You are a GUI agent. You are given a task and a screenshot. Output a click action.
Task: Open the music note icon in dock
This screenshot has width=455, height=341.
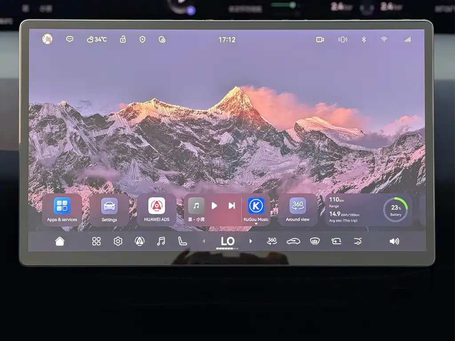161,241
